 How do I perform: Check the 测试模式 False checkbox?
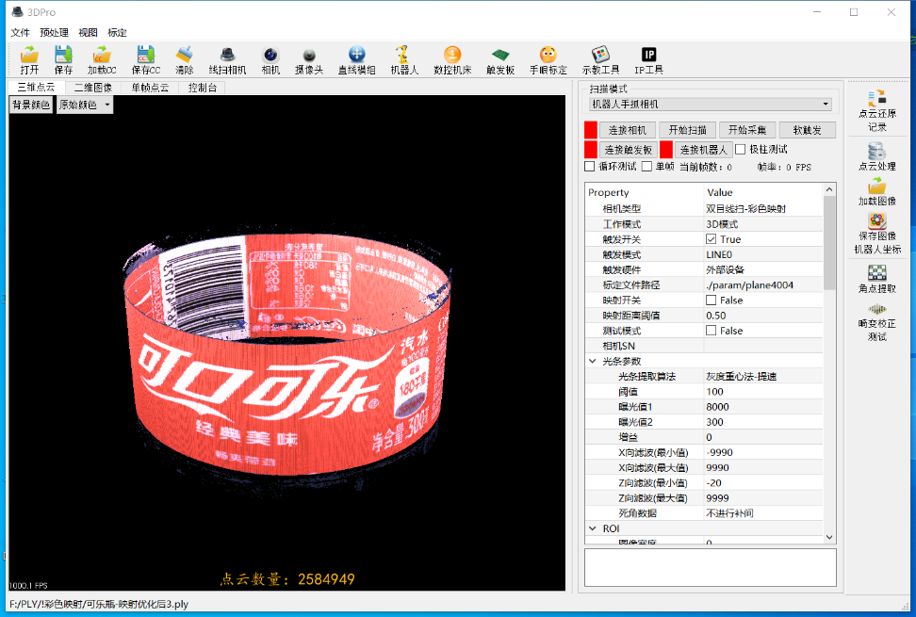711,331
